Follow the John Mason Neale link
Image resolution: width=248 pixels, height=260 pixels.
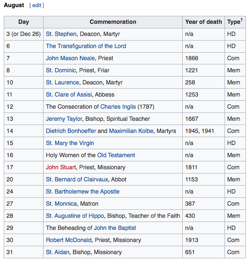tap(70, 58)
